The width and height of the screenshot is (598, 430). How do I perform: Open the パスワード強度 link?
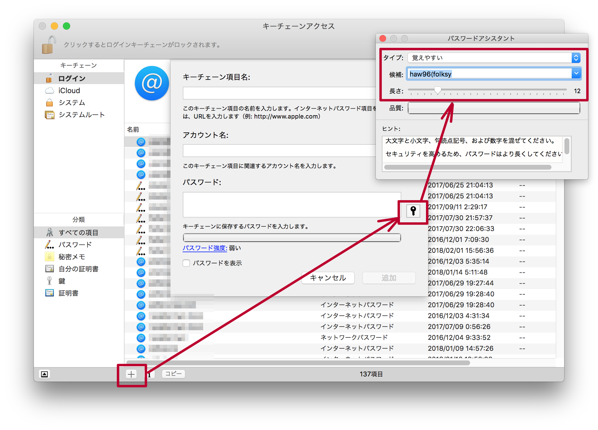click(205, 248)
